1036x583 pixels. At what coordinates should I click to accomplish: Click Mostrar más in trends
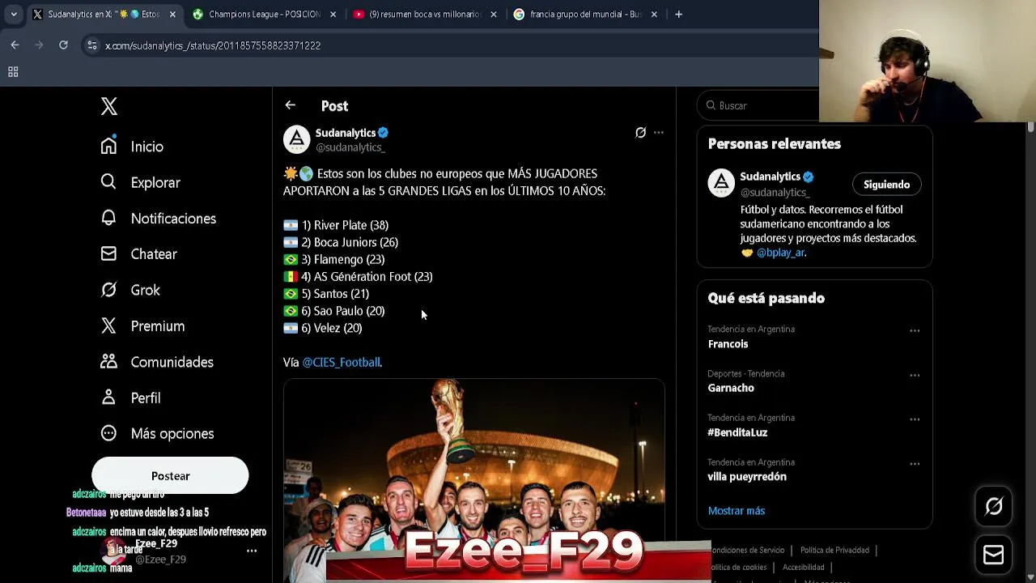click(737, 511)
